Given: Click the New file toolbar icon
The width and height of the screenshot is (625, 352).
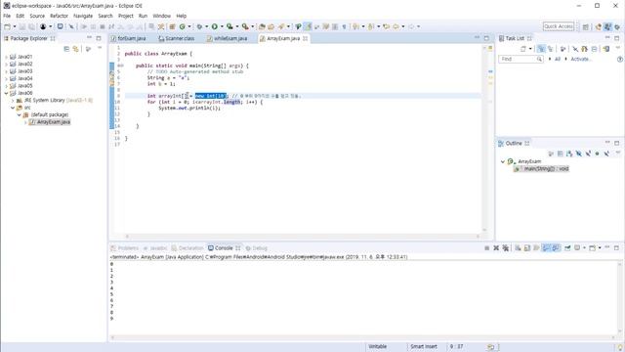Looking at the screenshot, I should 7,26.
